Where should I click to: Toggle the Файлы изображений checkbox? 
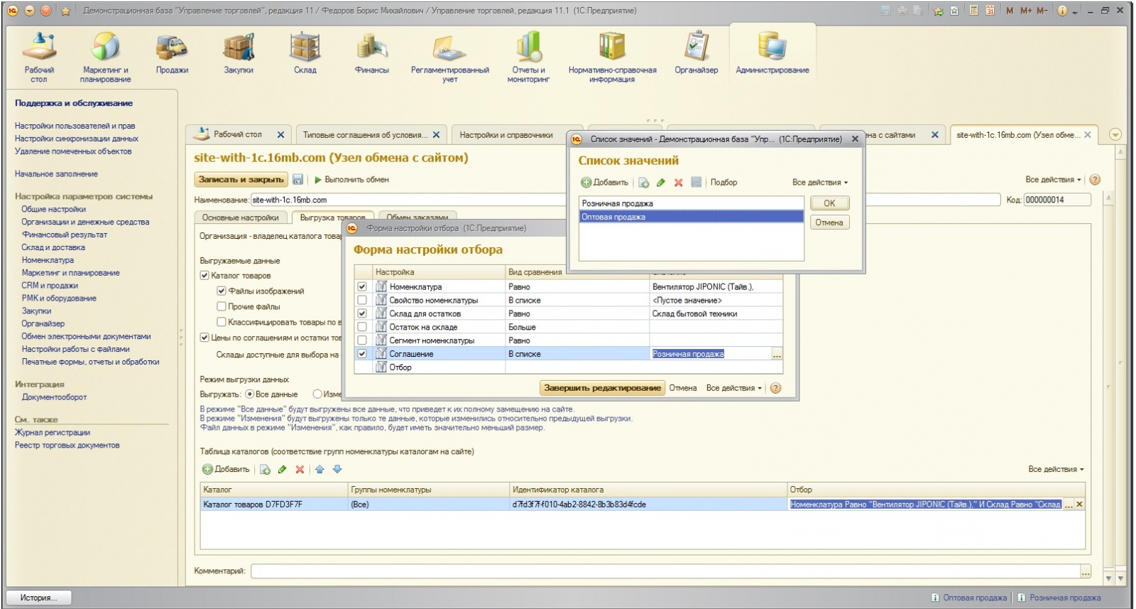coord(222,291)
